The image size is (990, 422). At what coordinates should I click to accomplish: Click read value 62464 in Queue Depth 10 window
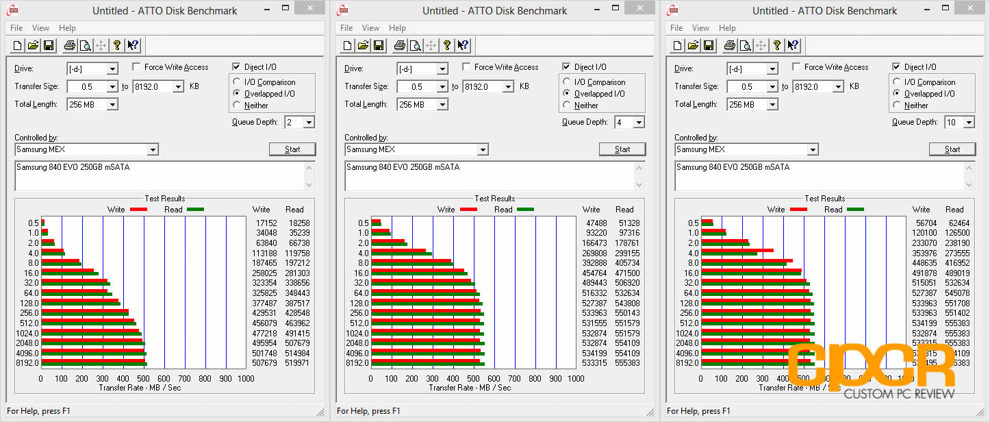958,223
